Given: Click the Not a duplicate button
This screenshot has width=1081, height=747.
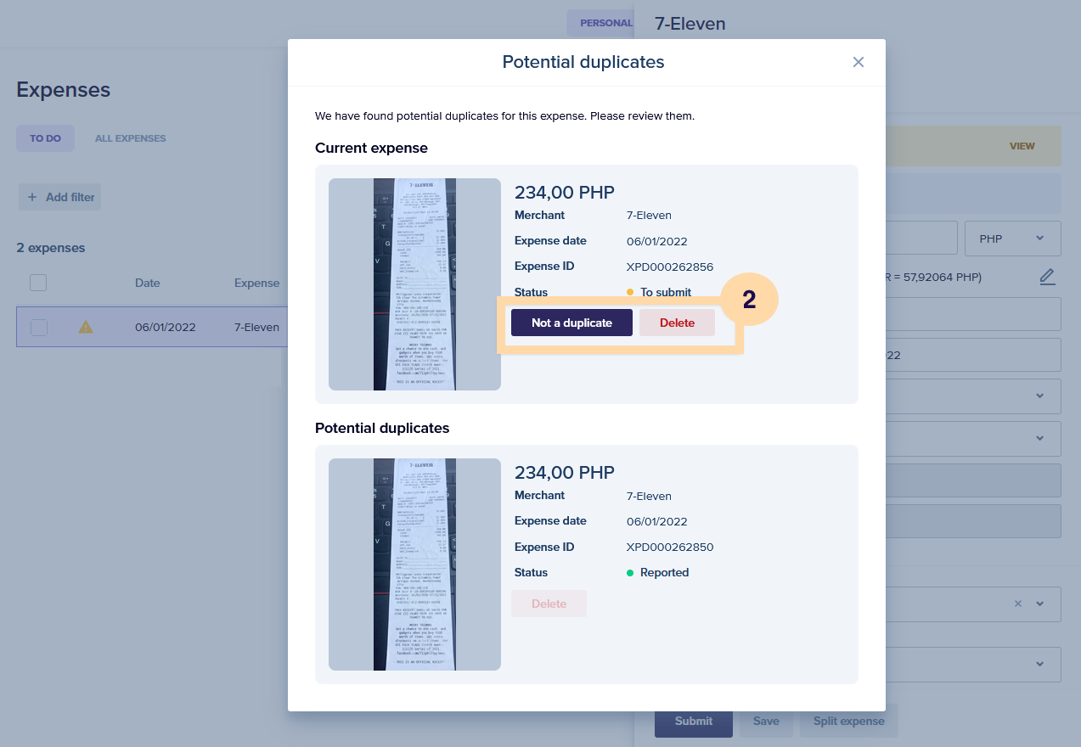Looking at the screenshot, I should 571,323.
